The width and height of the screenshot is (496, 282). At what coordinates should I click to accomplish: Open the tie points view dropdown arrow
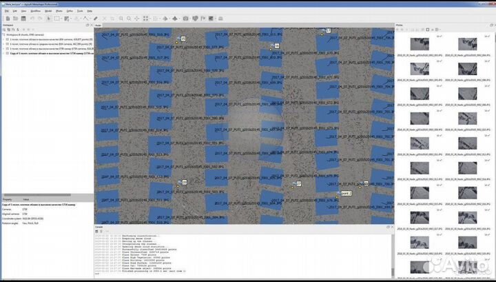pos(150,19)
